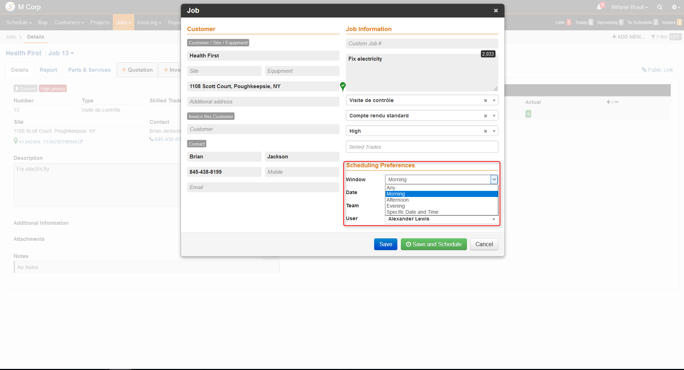
Task: Click ADD NEW... in the toolbar
Action: coord(628,37)
